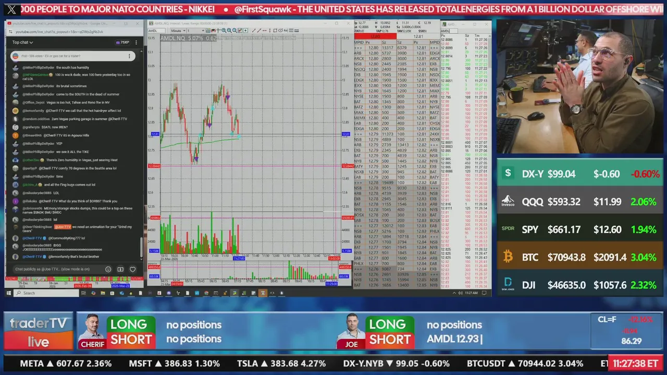Image resolution: width=667 pixels, height=375 pixels.
Task: Open File Explorer from the taskbar
Action: pos(103,293)
